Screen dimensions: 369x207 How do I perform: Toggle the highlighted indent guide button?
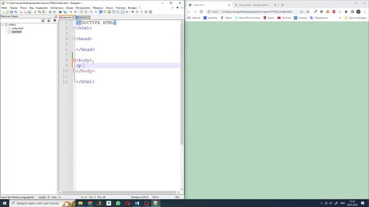coord(100,11)
